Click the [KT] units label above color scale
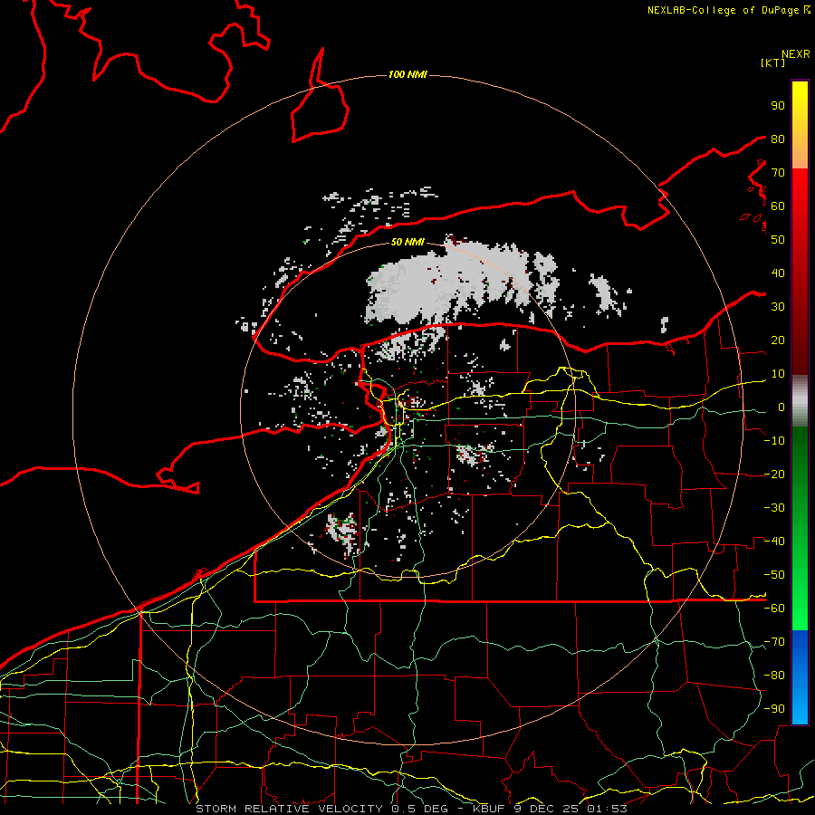 (772, 62)
